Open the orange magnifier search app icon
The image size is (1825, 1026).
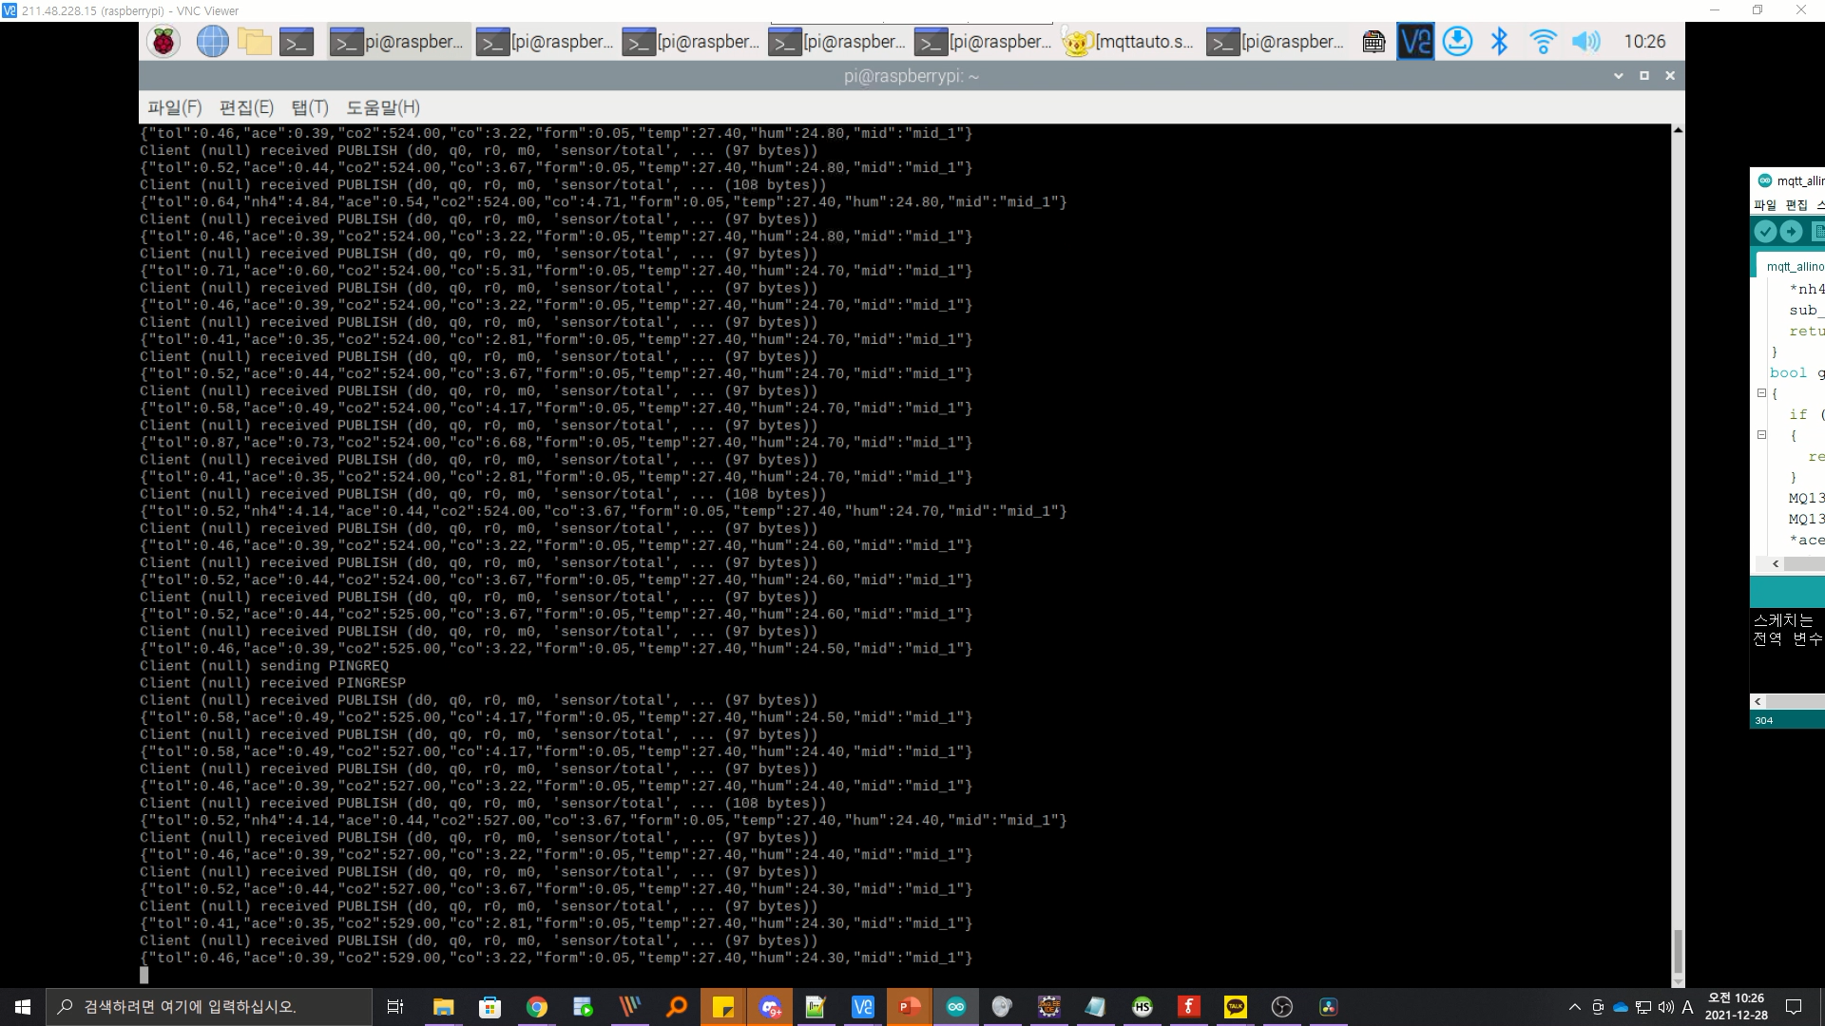[677, 1007]
